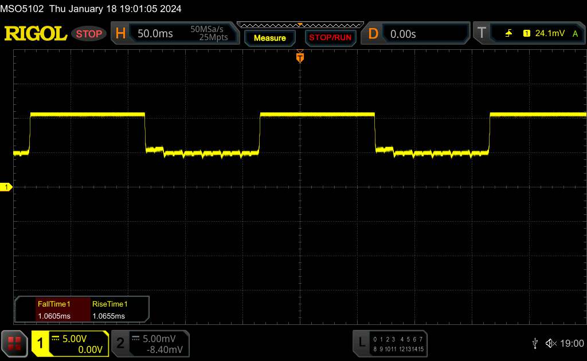The image size is (587, 361).
Task: Click channel 1 5.00V scale value
Action: point(74,339)
